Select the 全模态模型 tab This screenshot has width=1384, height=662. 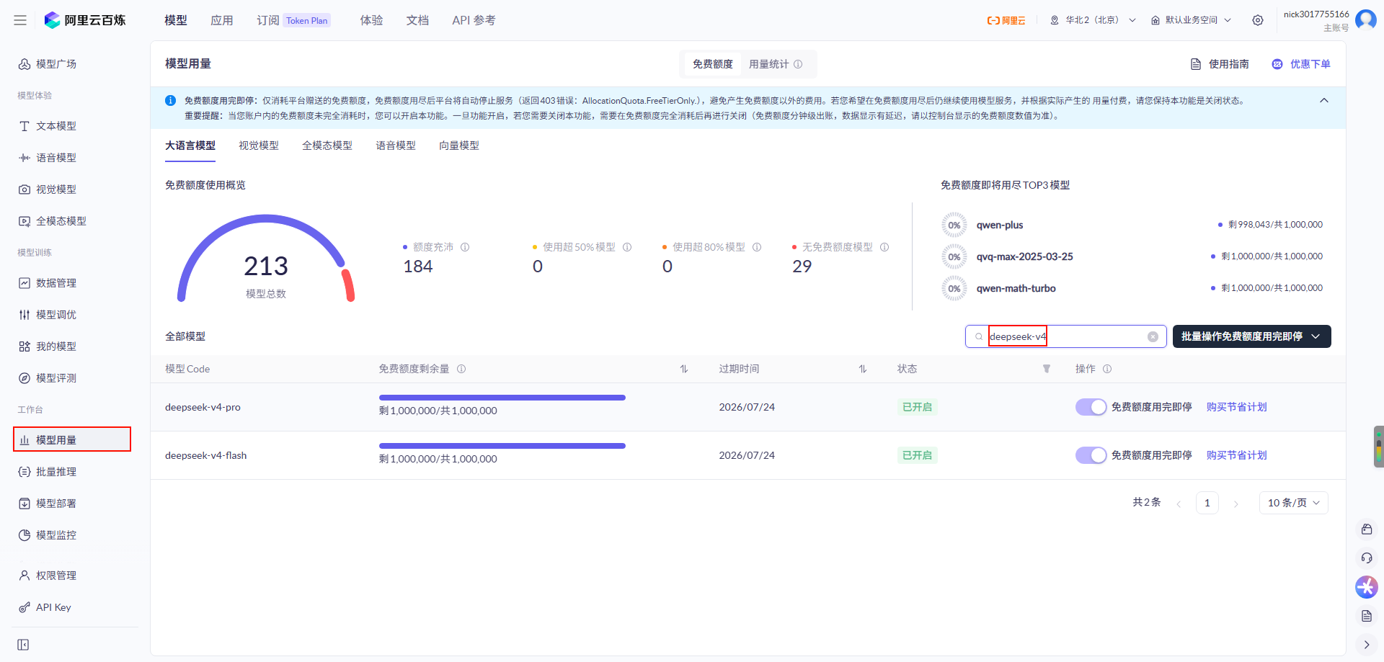(327, 146)
